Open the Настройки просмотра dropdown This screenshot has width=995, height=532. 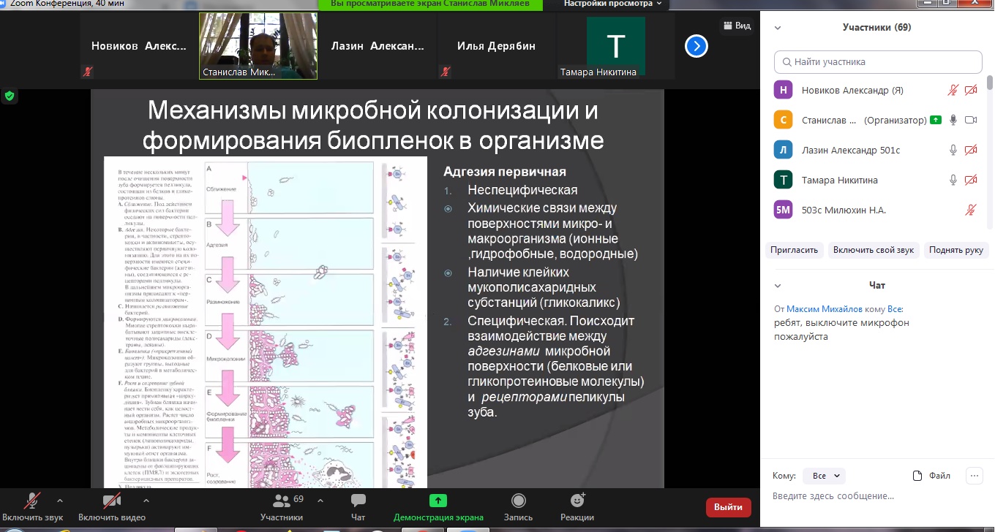point(612,4)
